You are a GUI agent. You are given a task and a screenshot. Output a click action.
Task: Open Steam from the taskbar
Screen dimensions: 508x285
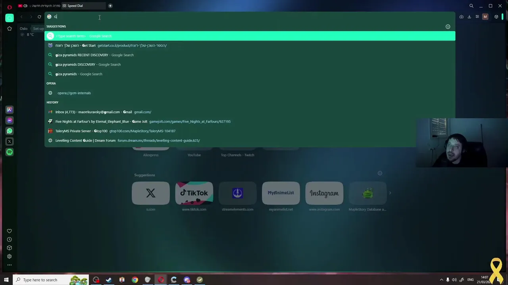tap(109, 280)
